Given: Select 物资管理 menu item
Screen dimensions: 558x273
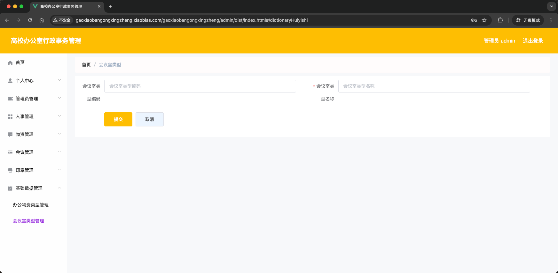Looking at the screenshot, I should (x=34, y=134).
